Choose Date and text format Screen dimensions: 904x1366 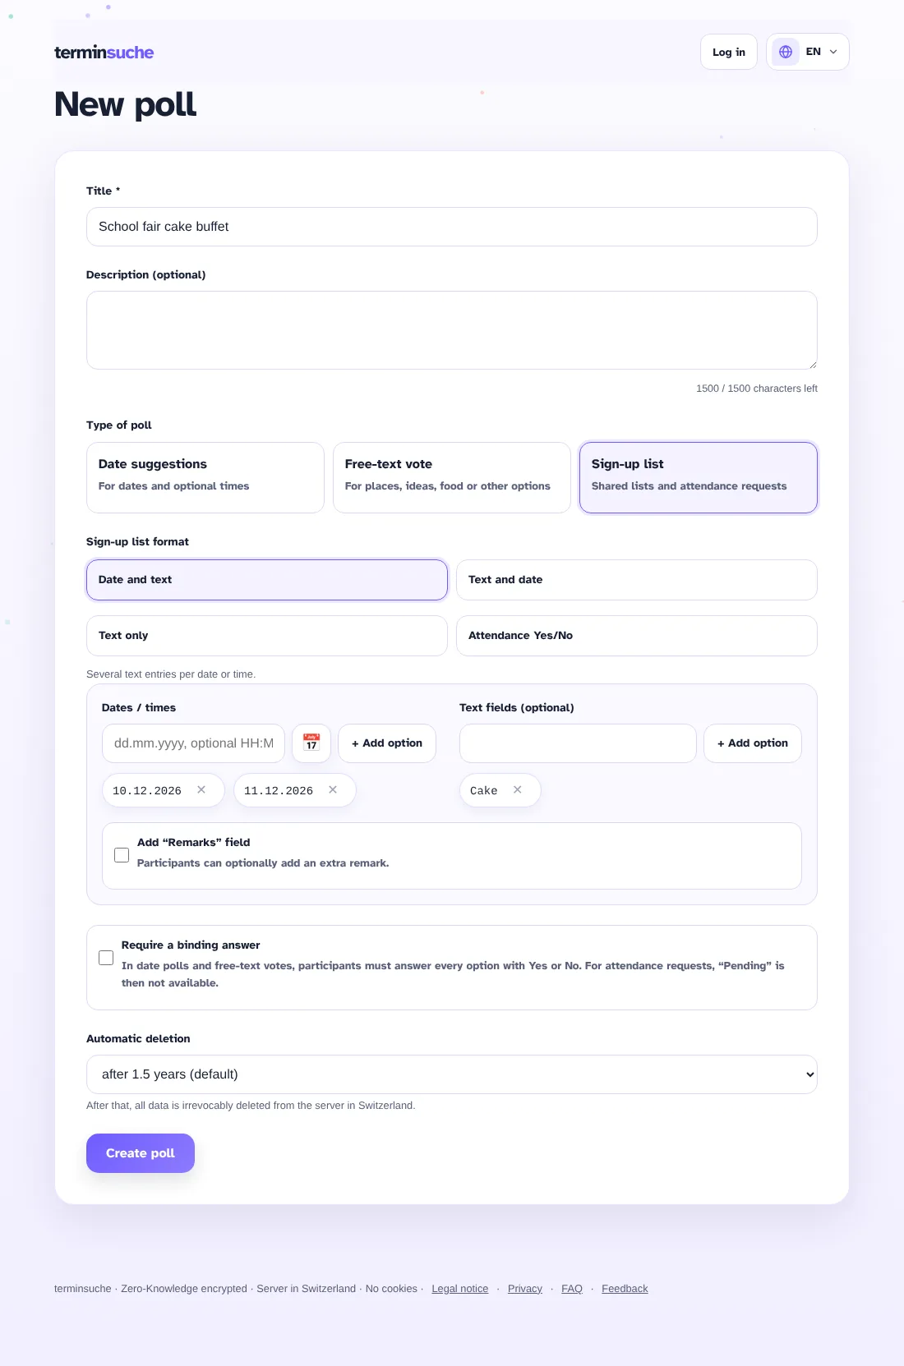[267, 580]
